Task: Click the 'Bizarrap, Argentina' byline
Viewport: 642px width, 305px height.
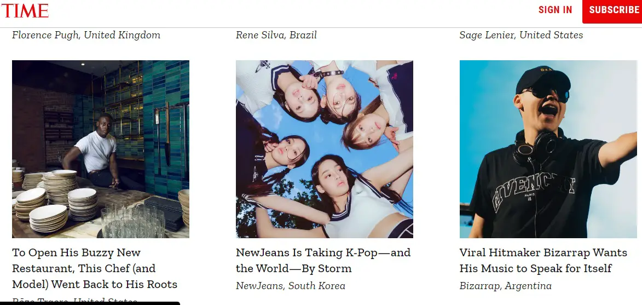Action: [x=505, y=286]
